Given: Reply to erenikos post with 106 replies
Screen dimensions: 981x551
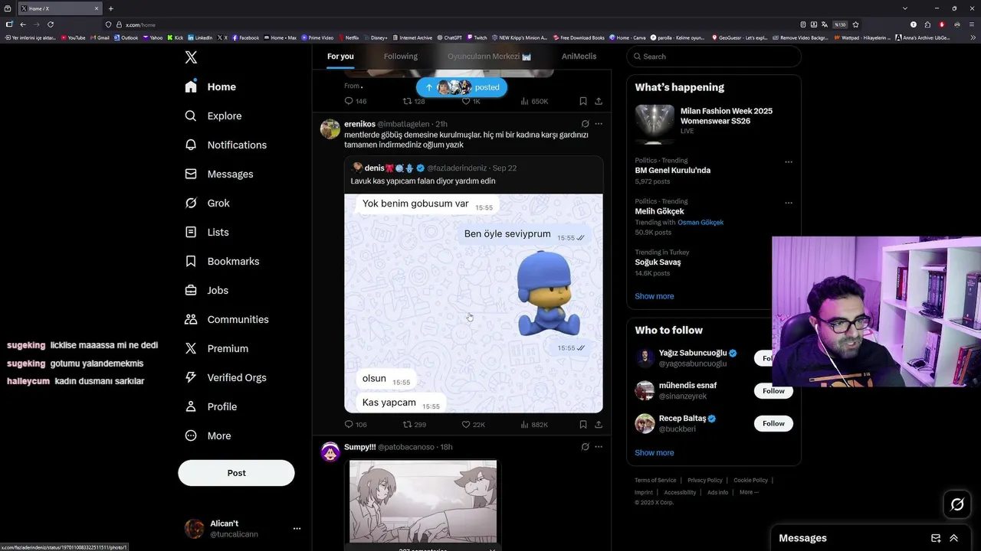Looking at the screenshot, I should tap(356, 425).
